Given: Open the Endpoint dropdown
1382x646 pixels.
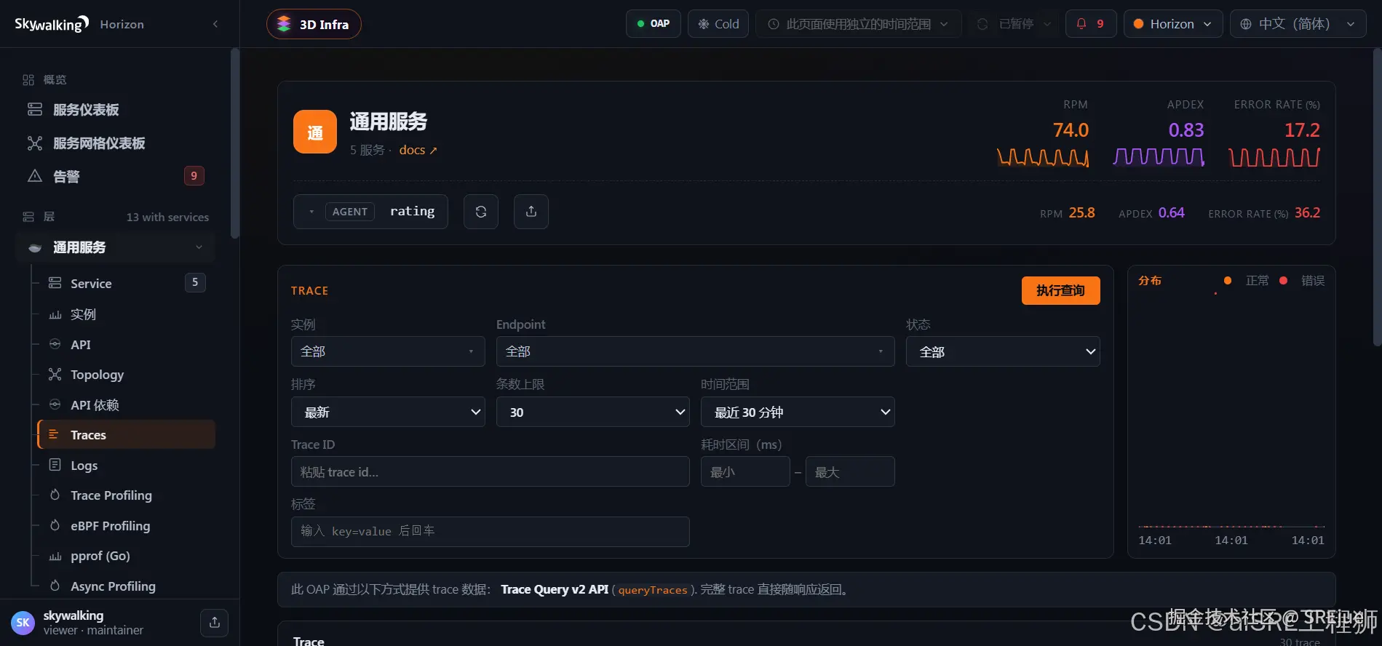Looking at the screenshot, I should [696, 351].
